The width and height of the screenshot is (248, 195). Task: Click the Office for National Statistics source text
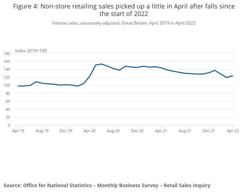pos(107,185)
